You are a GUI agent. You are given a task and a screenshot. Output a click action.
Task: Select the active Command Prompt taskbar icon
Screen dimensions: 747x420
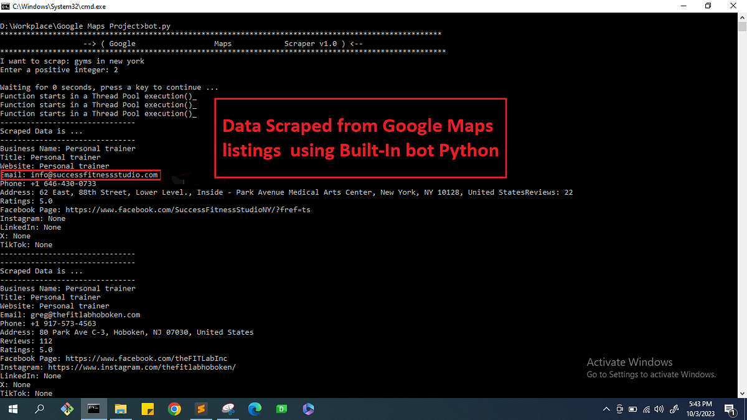click(93, 409)
